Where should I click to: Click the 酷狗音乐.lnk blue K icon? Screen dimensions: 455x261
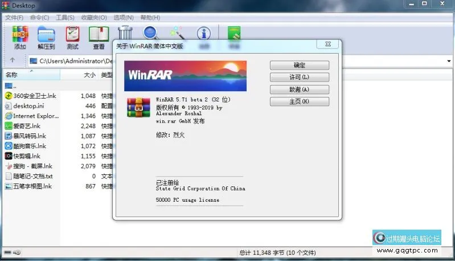[x=9, y=146]
